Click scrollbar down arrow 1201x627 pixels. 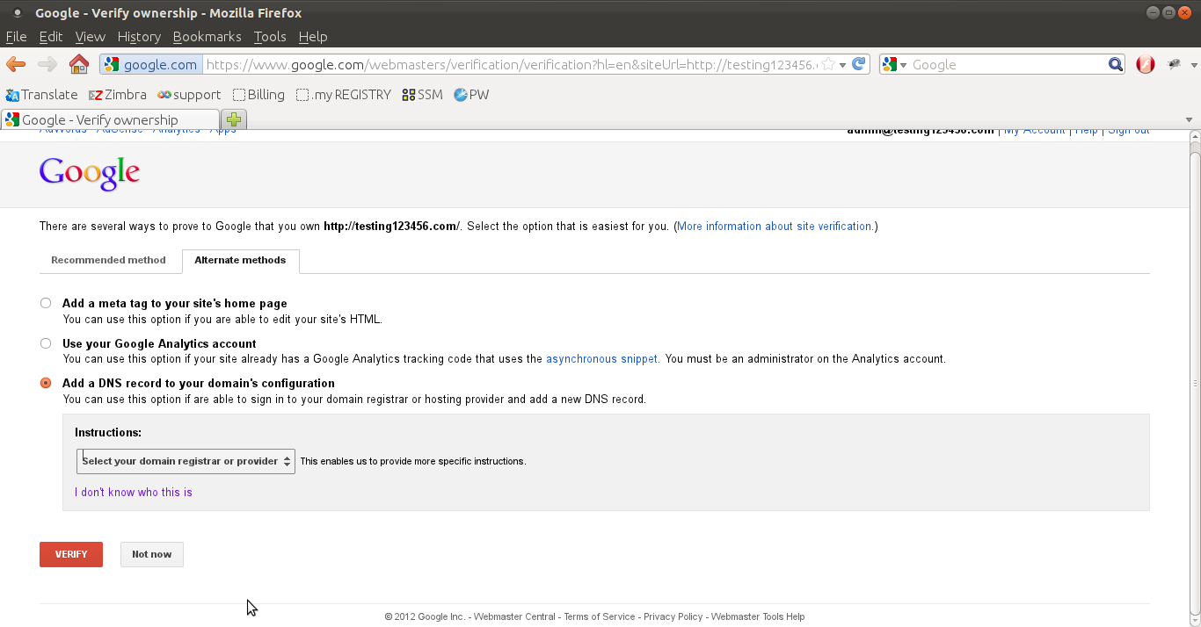[x=1195, y=621]
